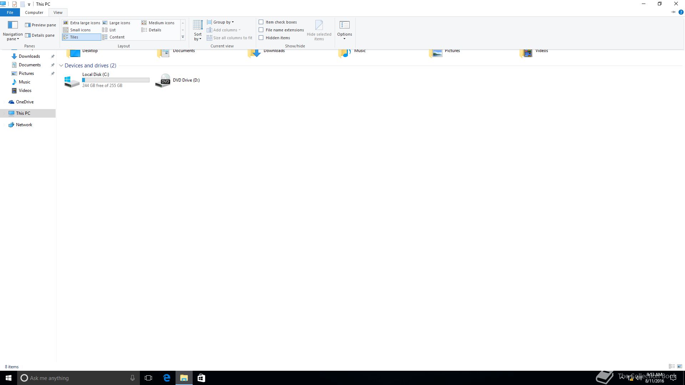Viewport: 685px width, 385px height.
Task: Switch to details view via status bar icon
Action: [x=672, y=366]
